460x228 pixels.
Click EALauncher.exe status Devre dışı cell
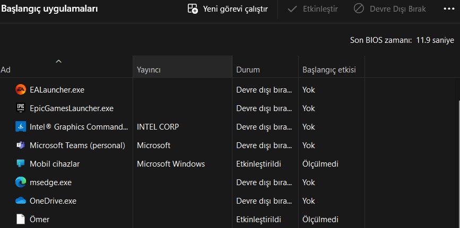(x=264, y=89)
